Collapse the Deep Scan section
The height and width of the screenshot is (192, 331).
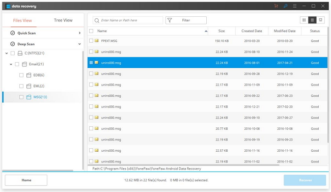coord(79,44)
